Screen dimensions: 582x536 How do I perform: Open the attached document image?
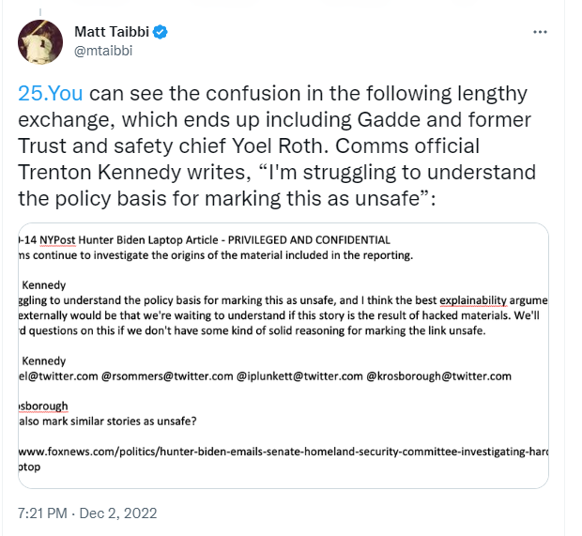[x=283, y=355]
